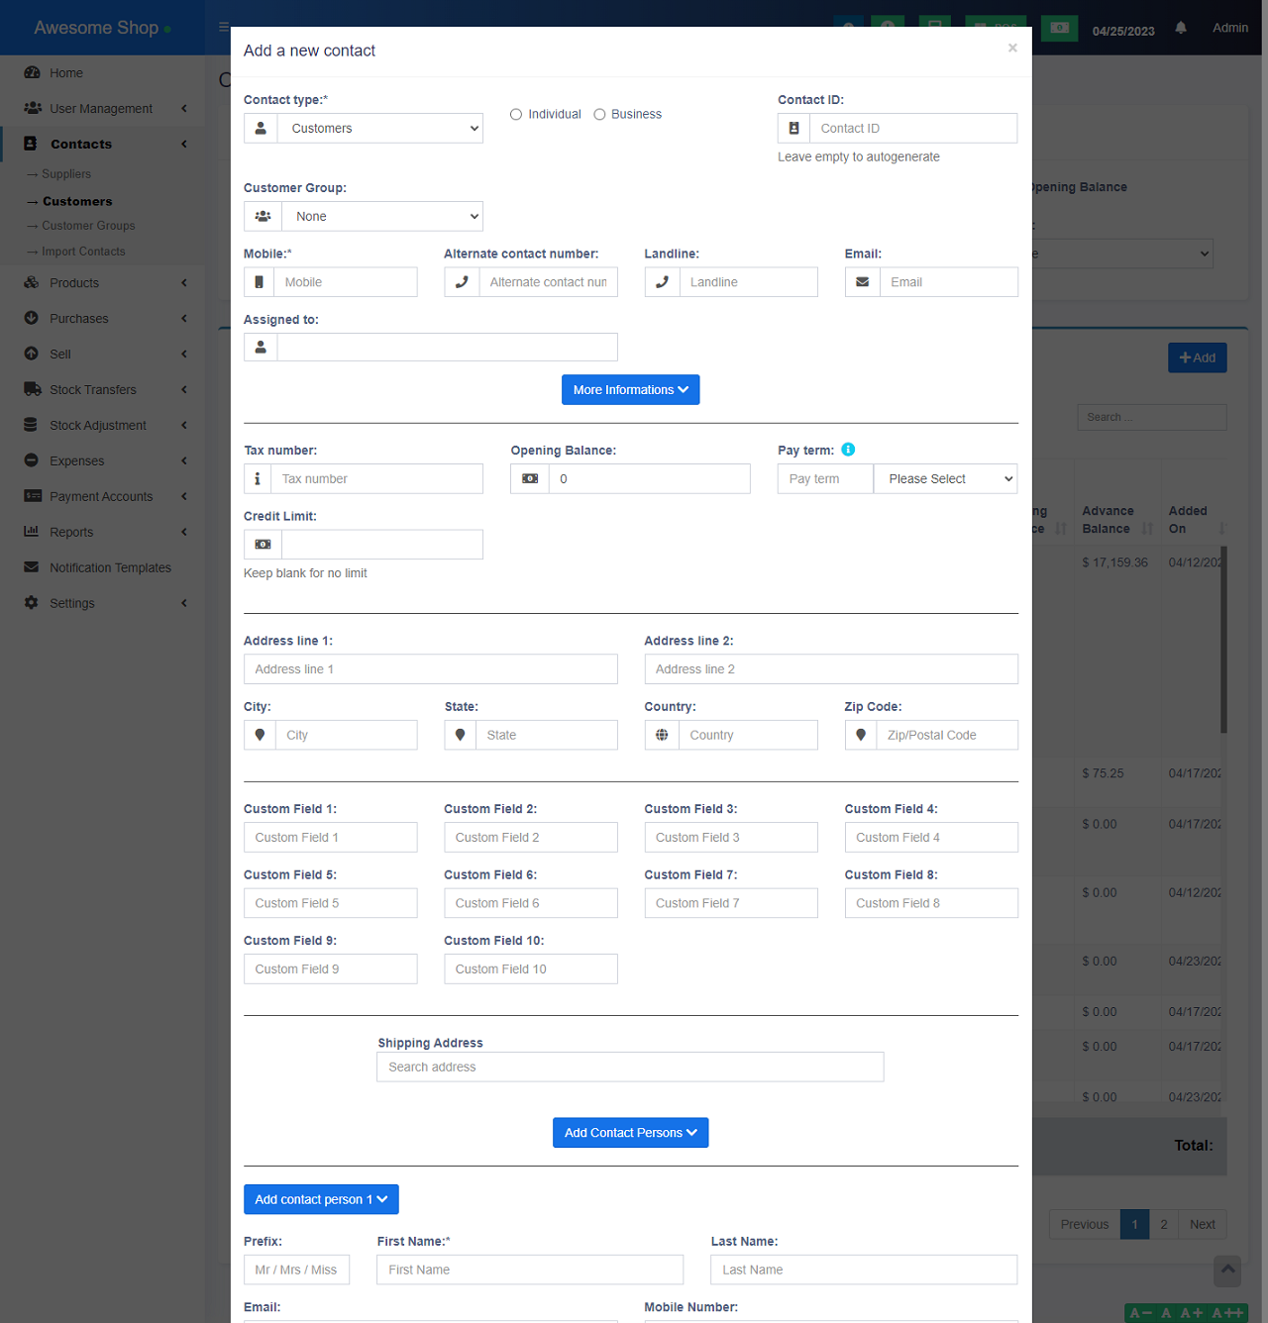Open the Customer Group dropdown

click(381, 217)
